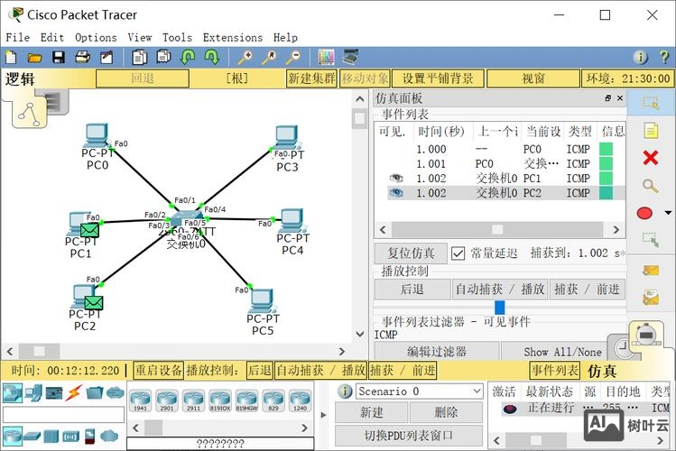Move workspace view up using up chevron

(360, 99)
